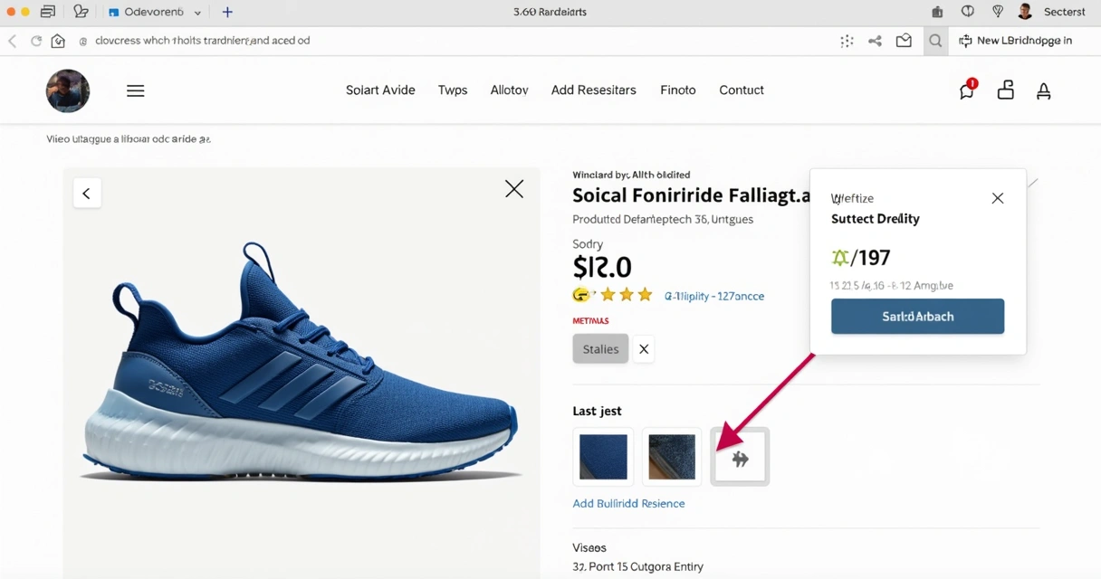Collapse the image viewer with the left chevron
Image resolution: width=1101 pixels, height=579 pixels.
click(x=87, y=193)
